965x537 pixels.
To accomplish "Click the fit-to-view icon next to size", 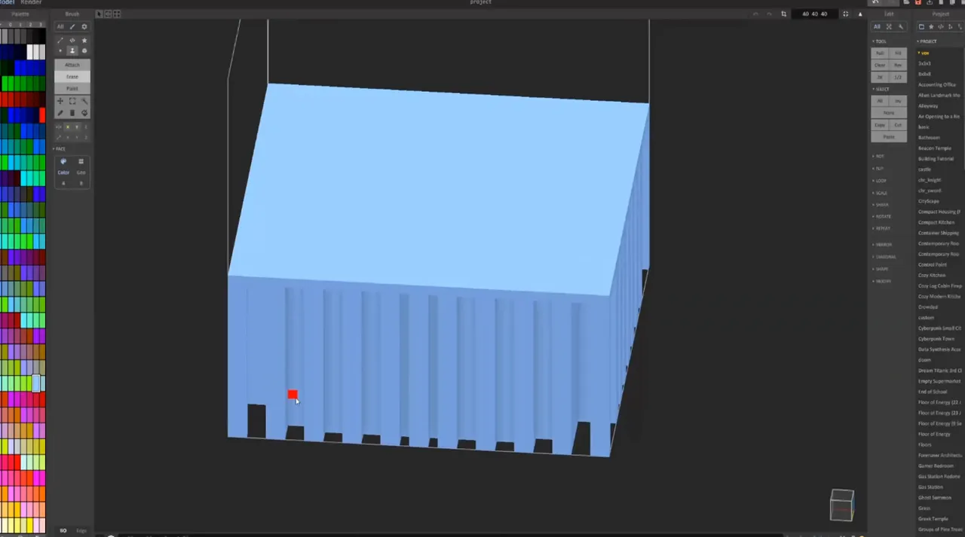I will click(x=845, y=14).
